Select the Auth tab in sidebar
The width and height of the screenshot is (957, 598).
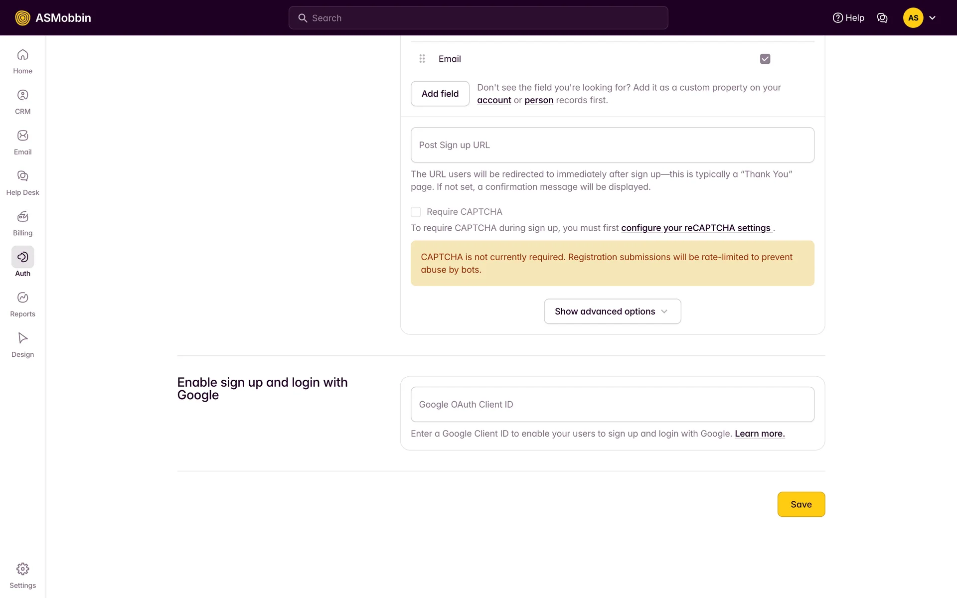click(x=22, y=258)
